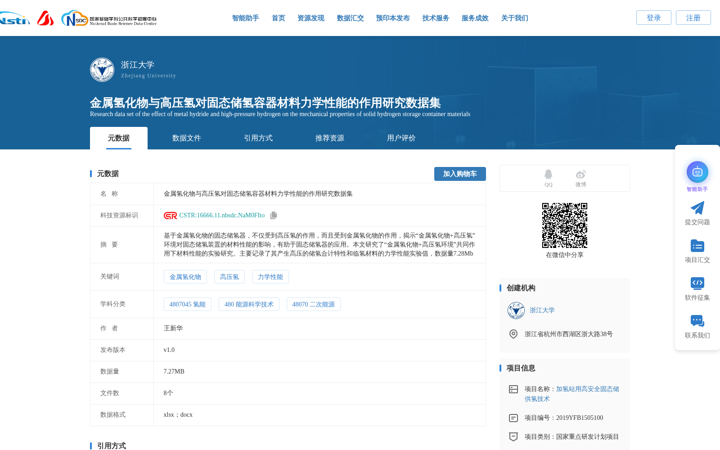Open the 数据汇交 menu item
Screen dimensions: 720x450
click(351, 18)
